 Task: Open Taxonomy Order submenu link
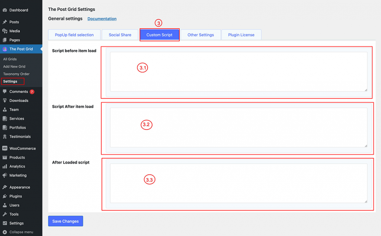click(x=16, y=74)
